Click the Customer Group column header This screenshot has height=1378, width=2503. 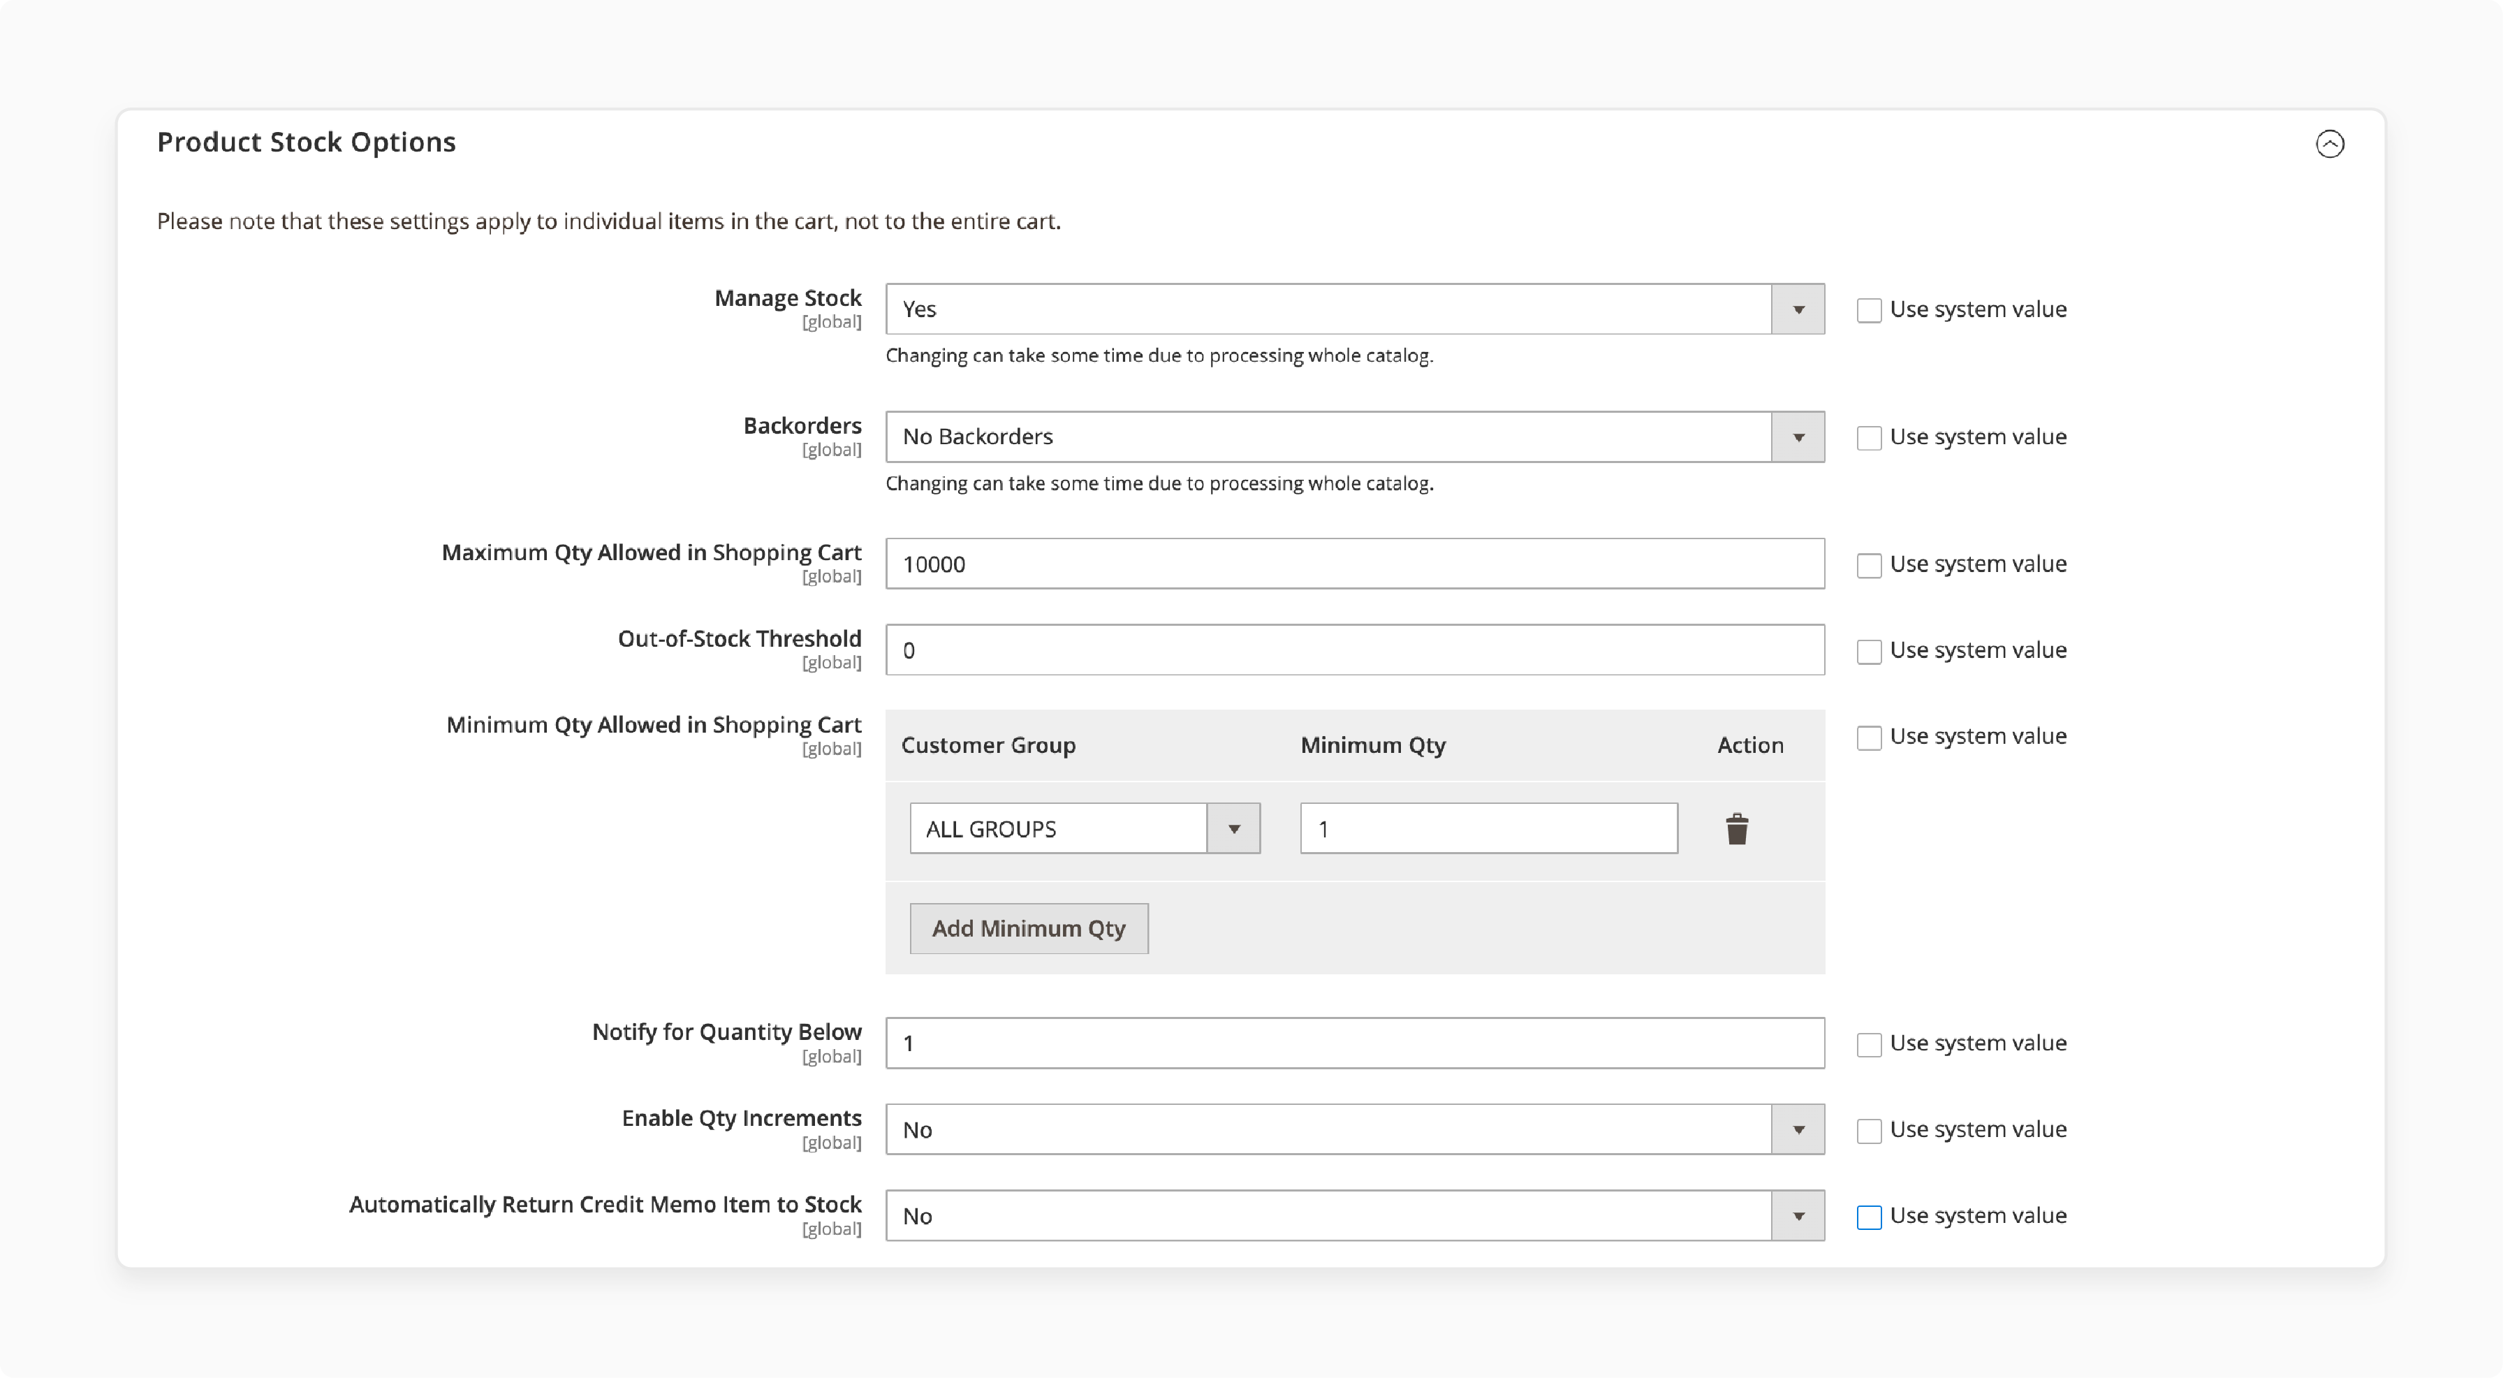[x=988, y=745]
